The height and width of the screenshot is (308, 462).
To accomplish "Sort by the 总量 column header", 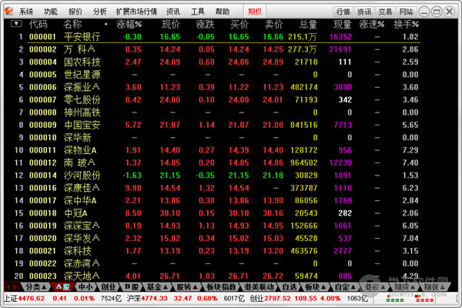I will click(308, 24).
